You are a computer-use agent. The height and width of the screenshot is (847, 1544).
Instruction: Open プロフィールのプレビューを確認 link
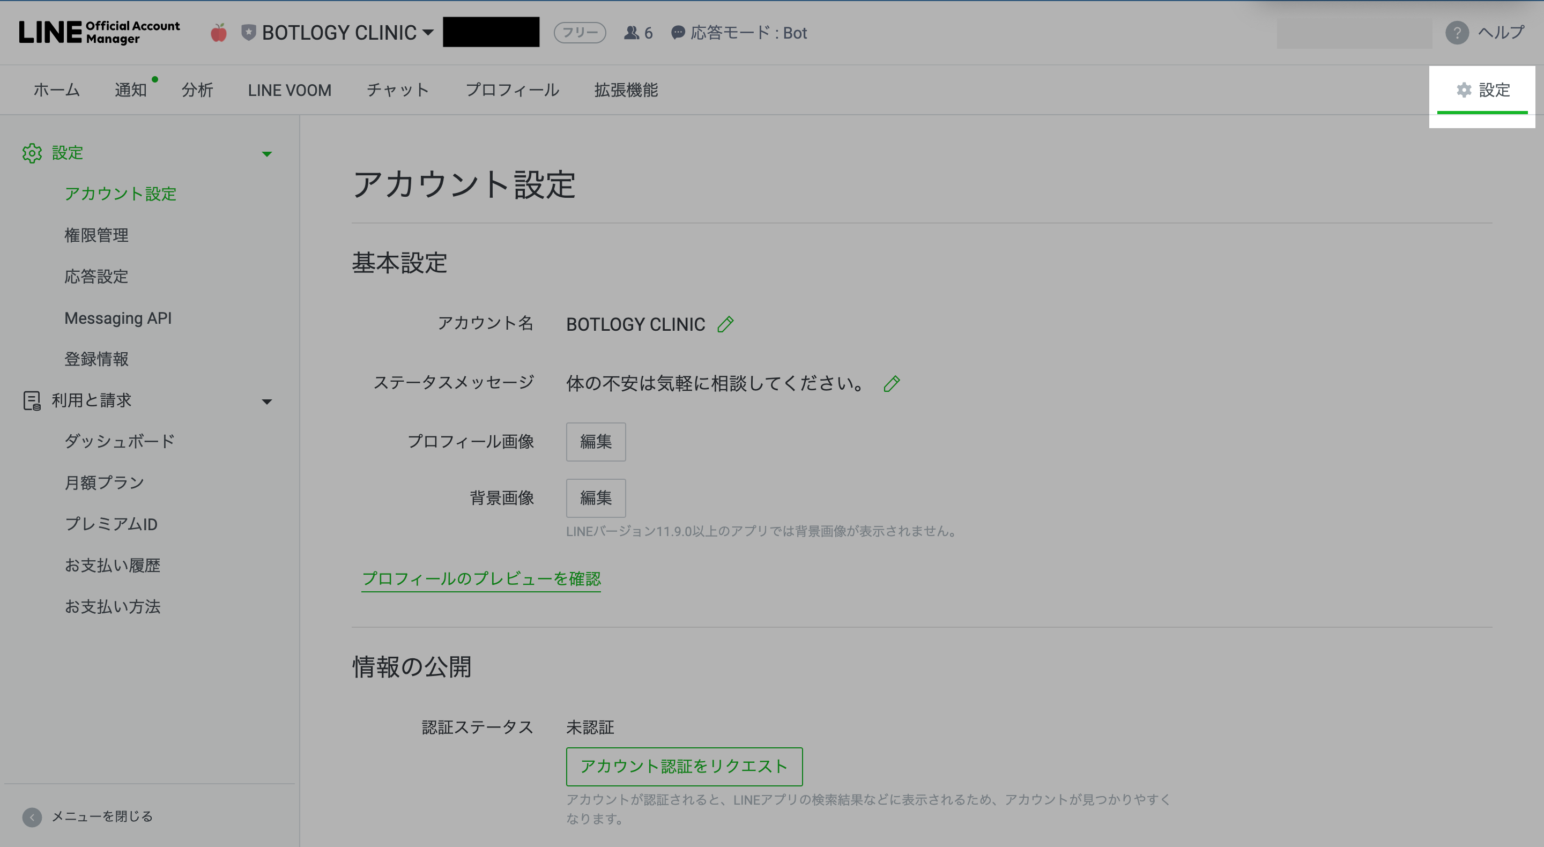point(481,578)
